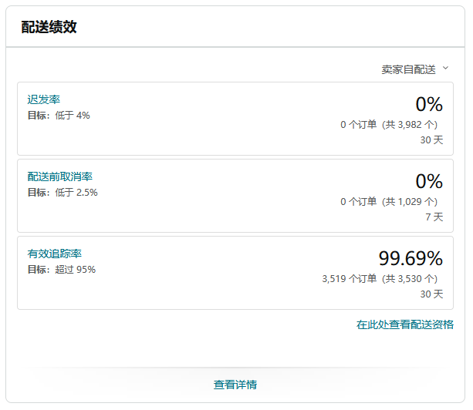Click the 目标：超过 95% label
473x410 pixels.
pyautogui.click(x=62, y=270)
